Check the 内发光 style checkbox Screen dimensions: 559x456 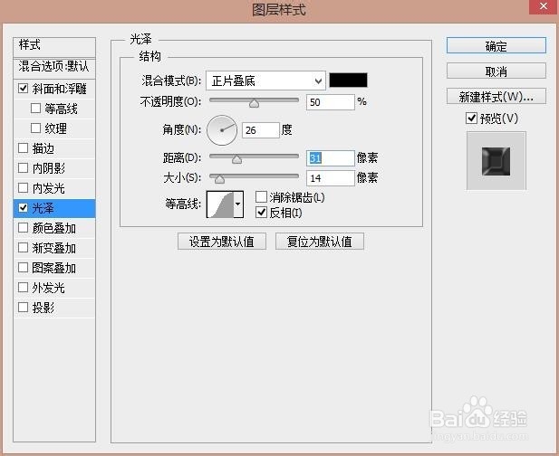[24, 187]
